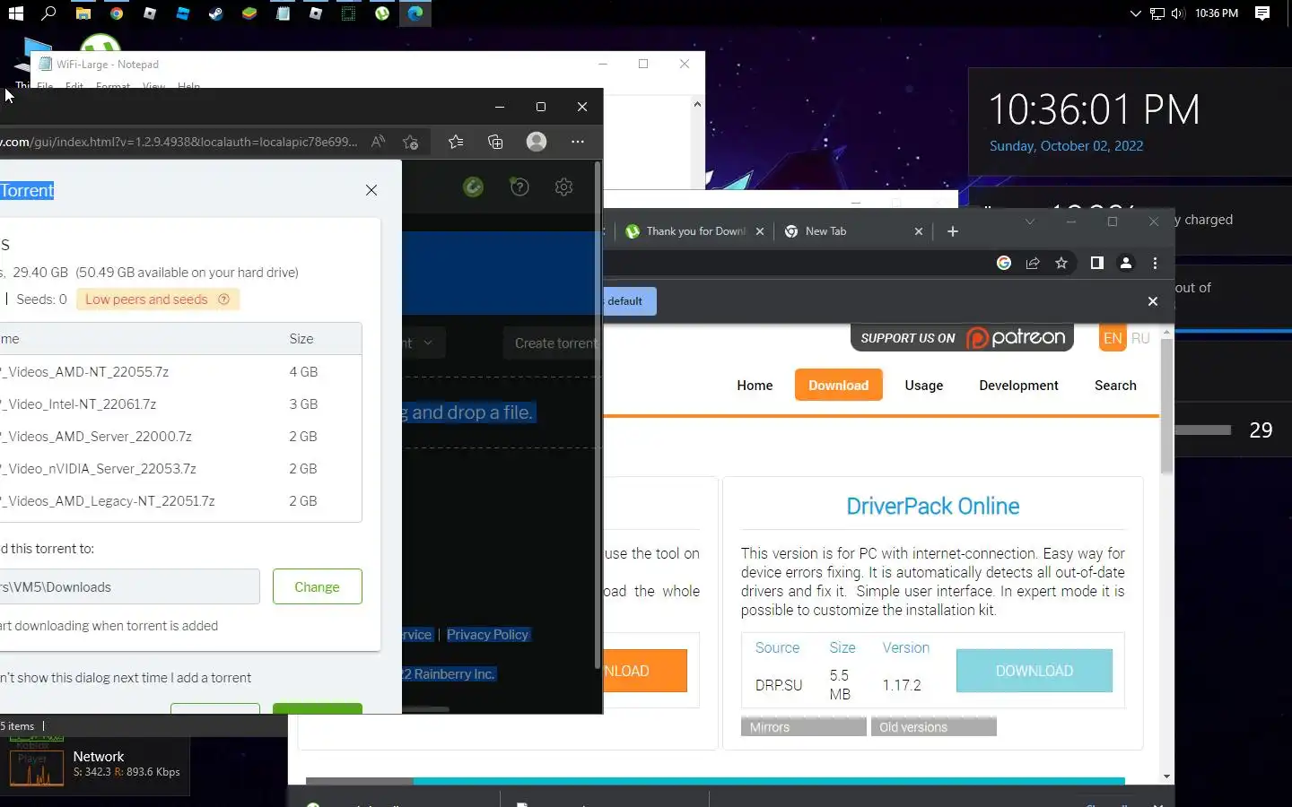
Task: Click DOWNLOAD button for DriverPack Online
Action: click(1034, 671)
